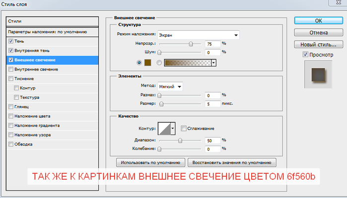The height and width of the screenshot is (198, 347).
Task: Enable the Наложение узора checkbox
Action: pos(11,134)
